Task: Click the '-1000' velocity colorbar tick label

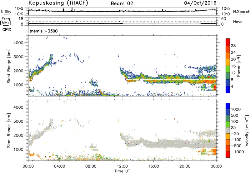Action: [x=237, y=152]
